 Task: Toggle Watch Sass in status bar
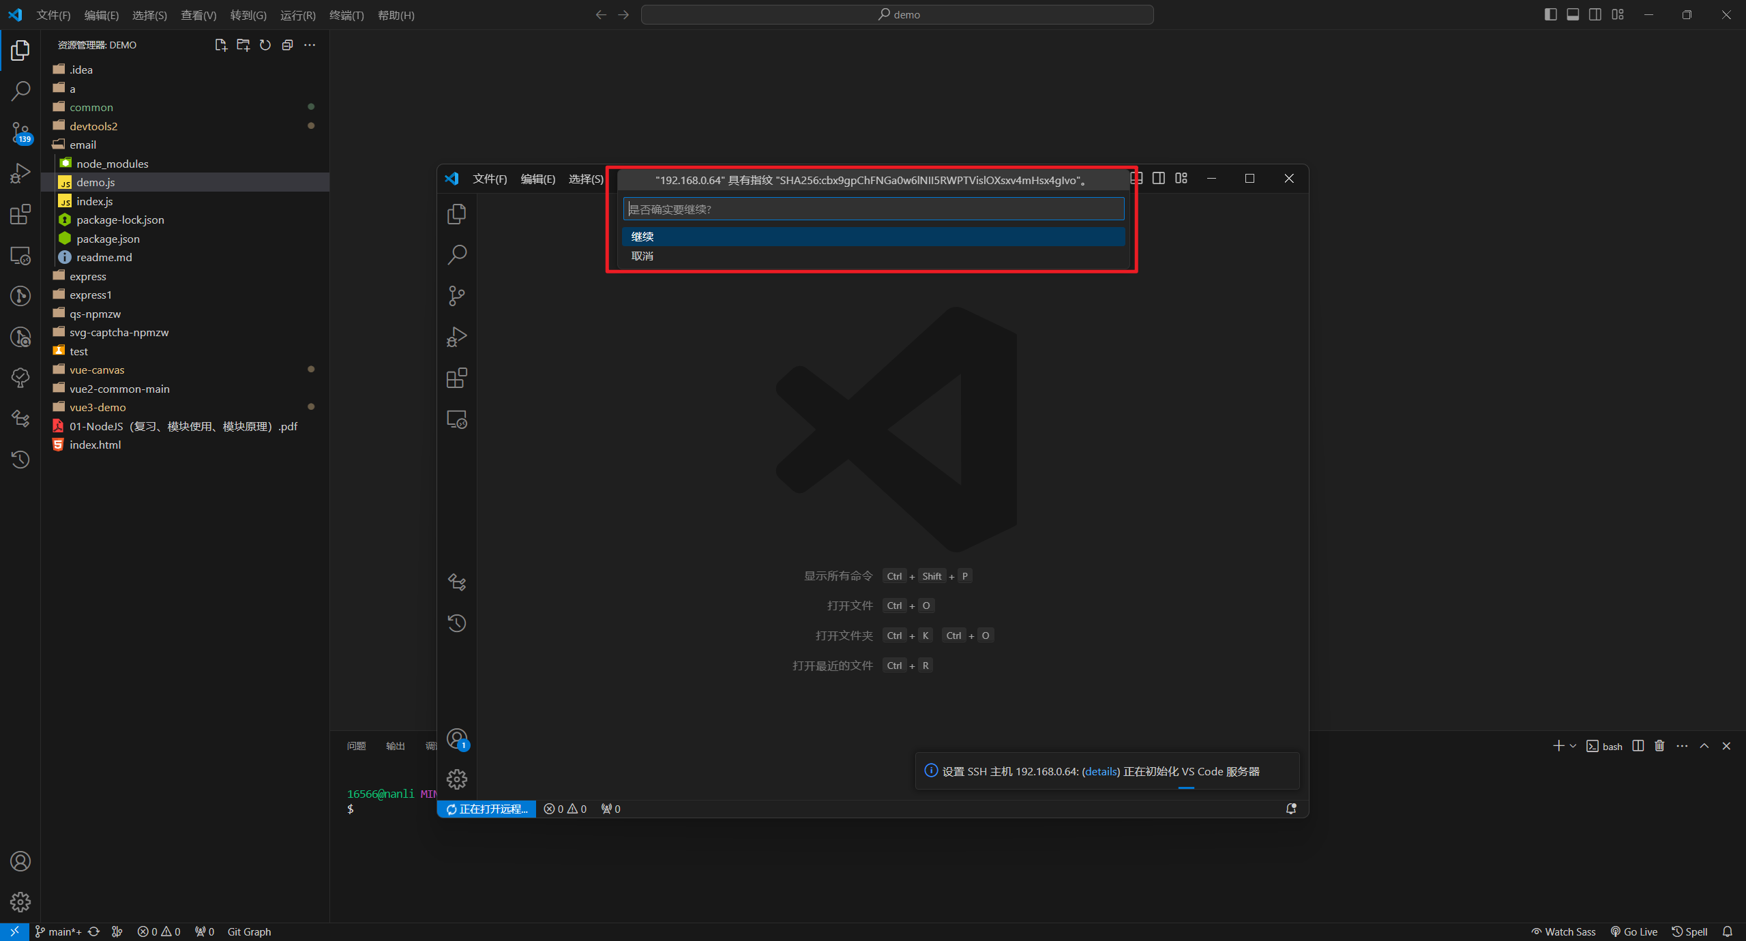click(1563, 931)
